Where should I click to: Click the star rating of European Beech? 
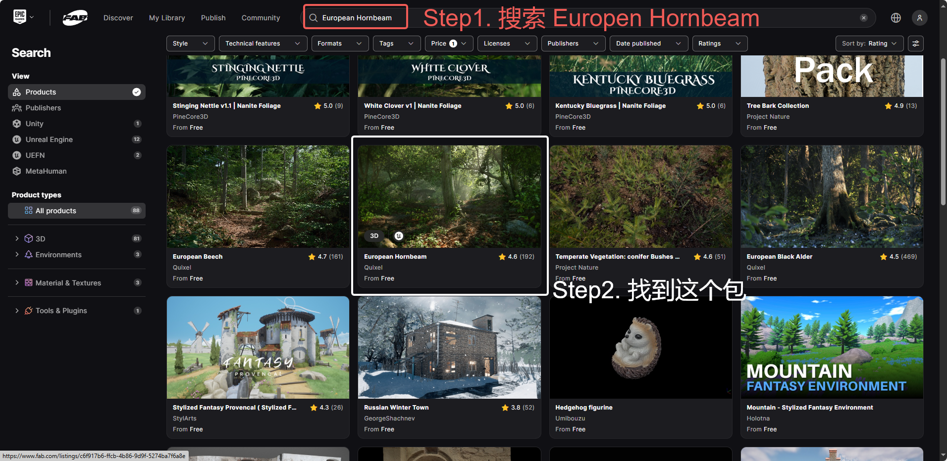[x=325, y=257]
